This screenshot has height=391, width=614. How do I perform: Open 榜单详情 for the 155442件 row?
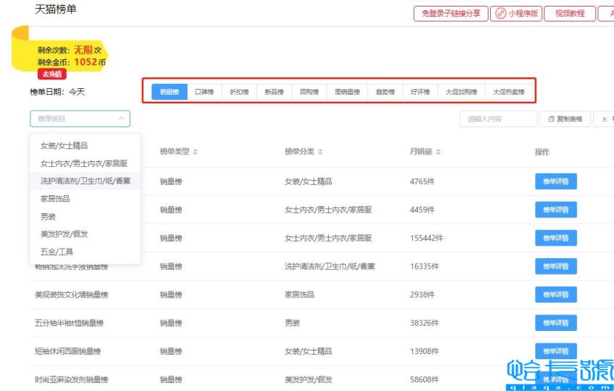tap(555, 238)
